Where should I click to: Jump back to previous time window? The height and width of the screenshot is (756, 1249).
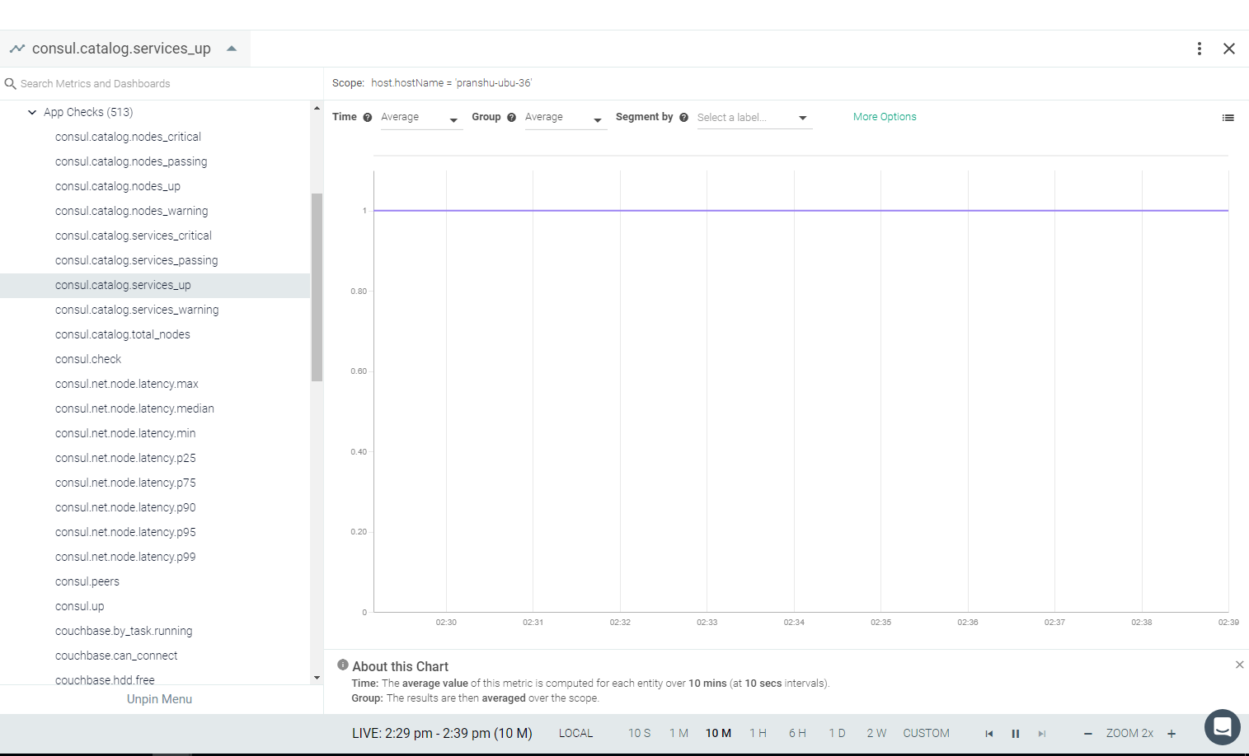click(989, 734)
